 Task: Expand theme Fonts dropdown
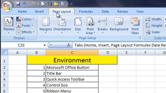coord(25,26)
